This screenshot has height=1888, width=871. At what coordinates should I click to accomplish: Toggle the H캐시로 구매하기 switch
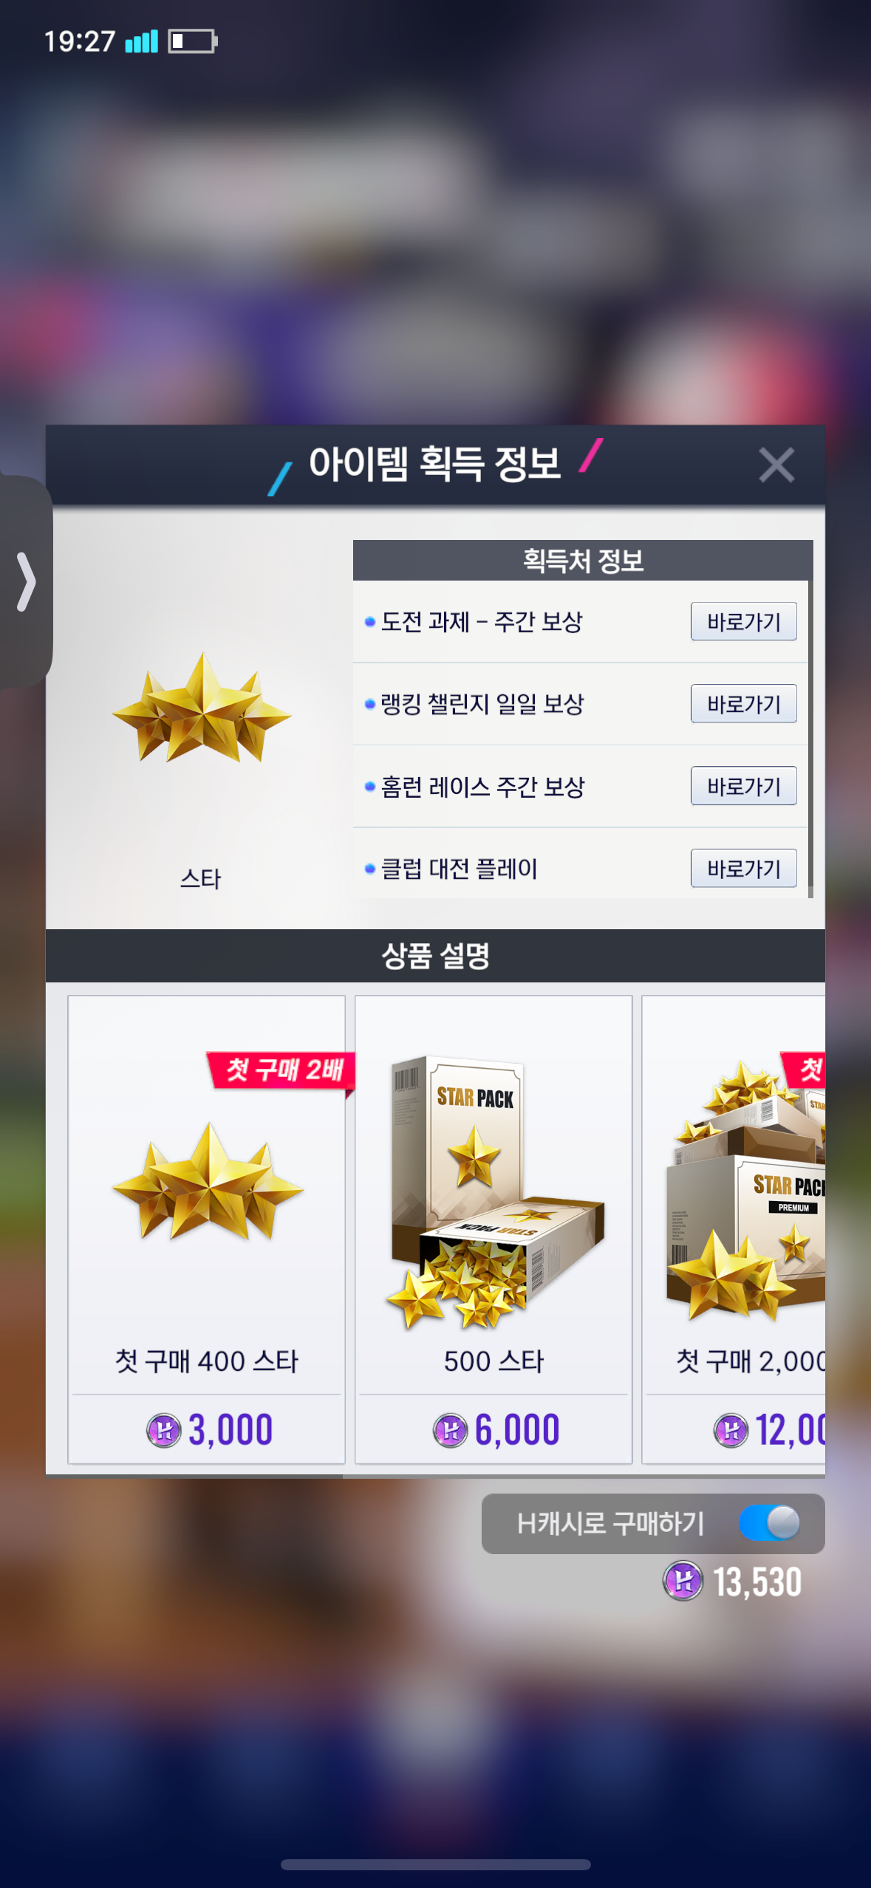tap(769, 1522)
